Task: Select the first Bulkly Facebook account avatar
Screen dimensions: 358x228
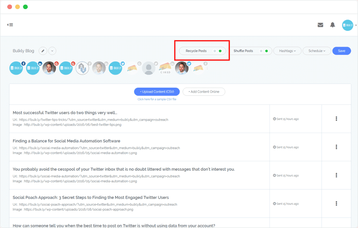Action: 16,68
